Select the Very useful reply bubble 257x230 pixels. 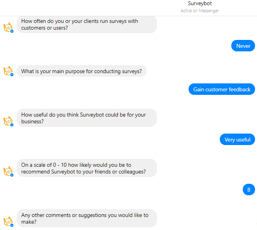tap(237, 140)
